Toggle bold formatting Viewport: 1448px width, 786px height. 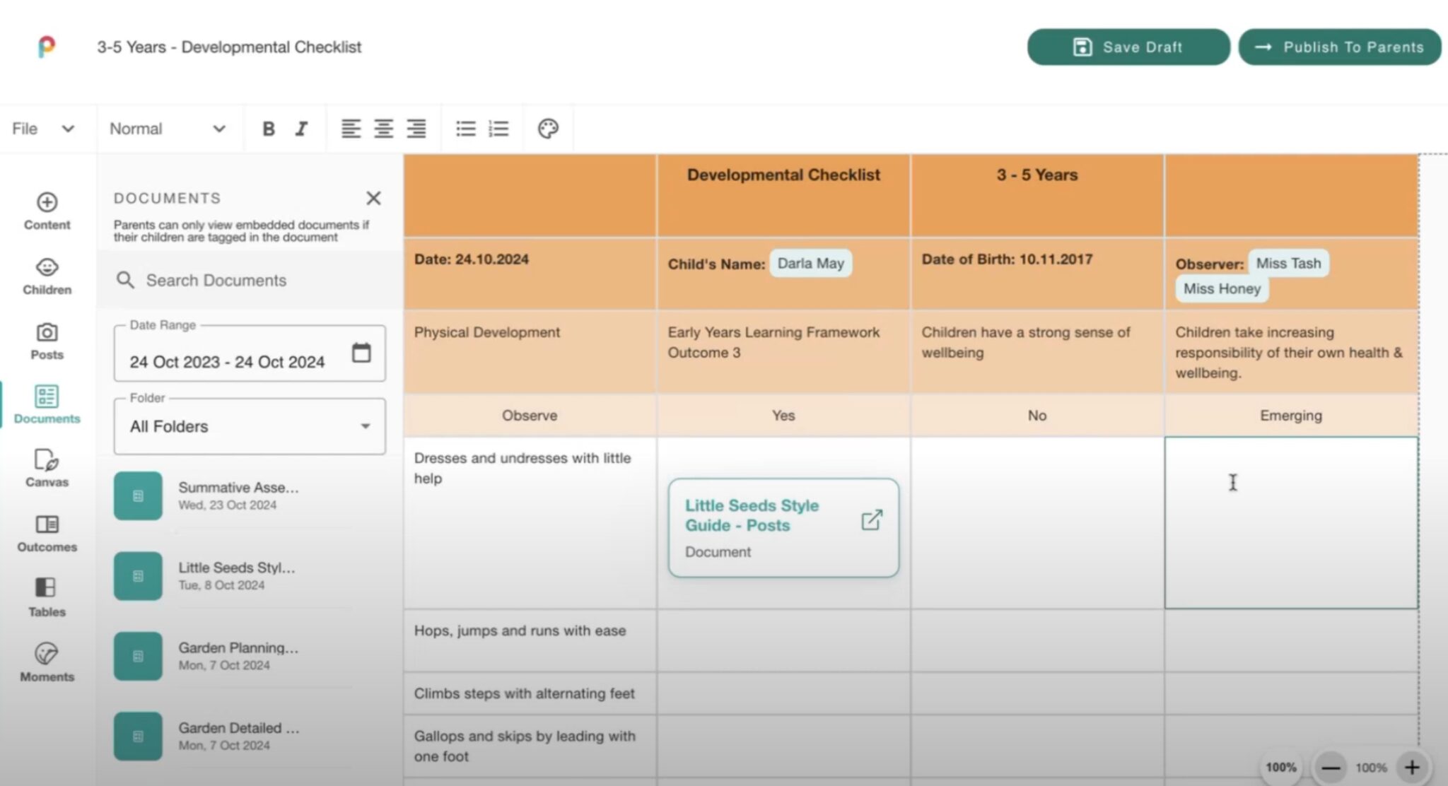269,129
